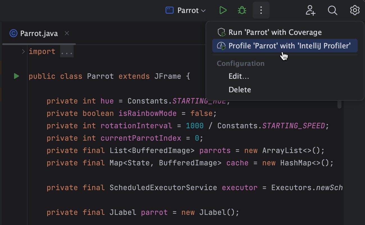
Task: Click JFrame in the class declaration
Action: (168, 76)
